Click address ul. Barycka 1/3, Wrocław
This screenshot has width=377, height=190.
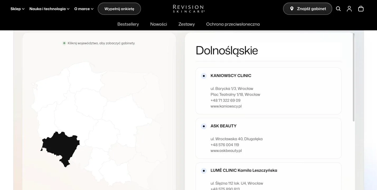232,89
